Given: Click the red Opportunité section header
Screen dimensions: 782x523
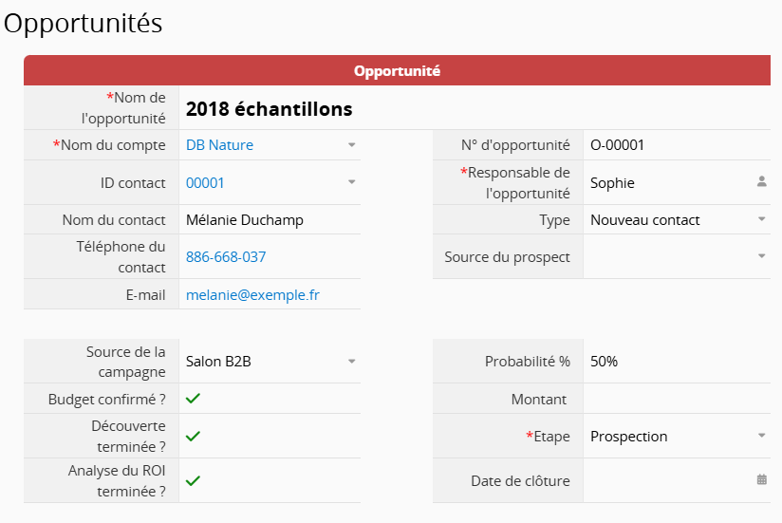Looking at the screenshot, I should (x=397, y=71).
